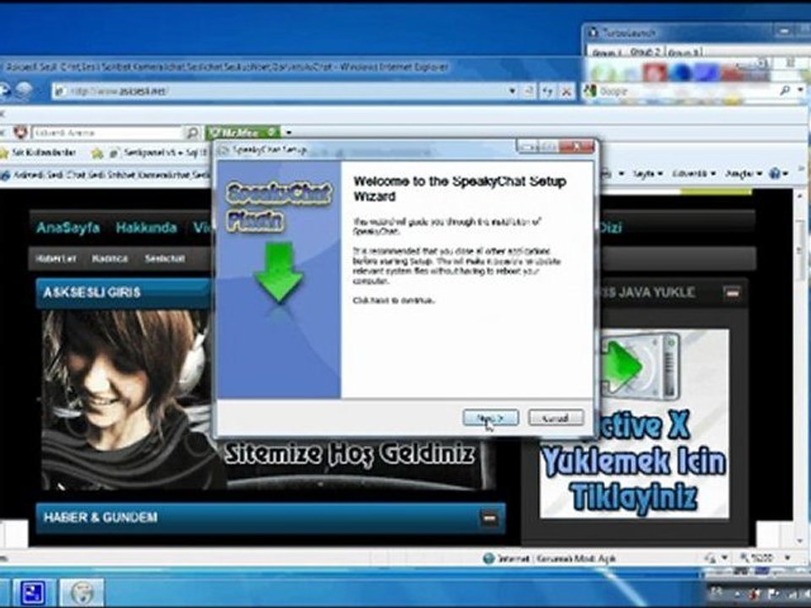Open the zoom level dropdown in status bar
This screenshot has height=608, width=811.
pos(787,558)
